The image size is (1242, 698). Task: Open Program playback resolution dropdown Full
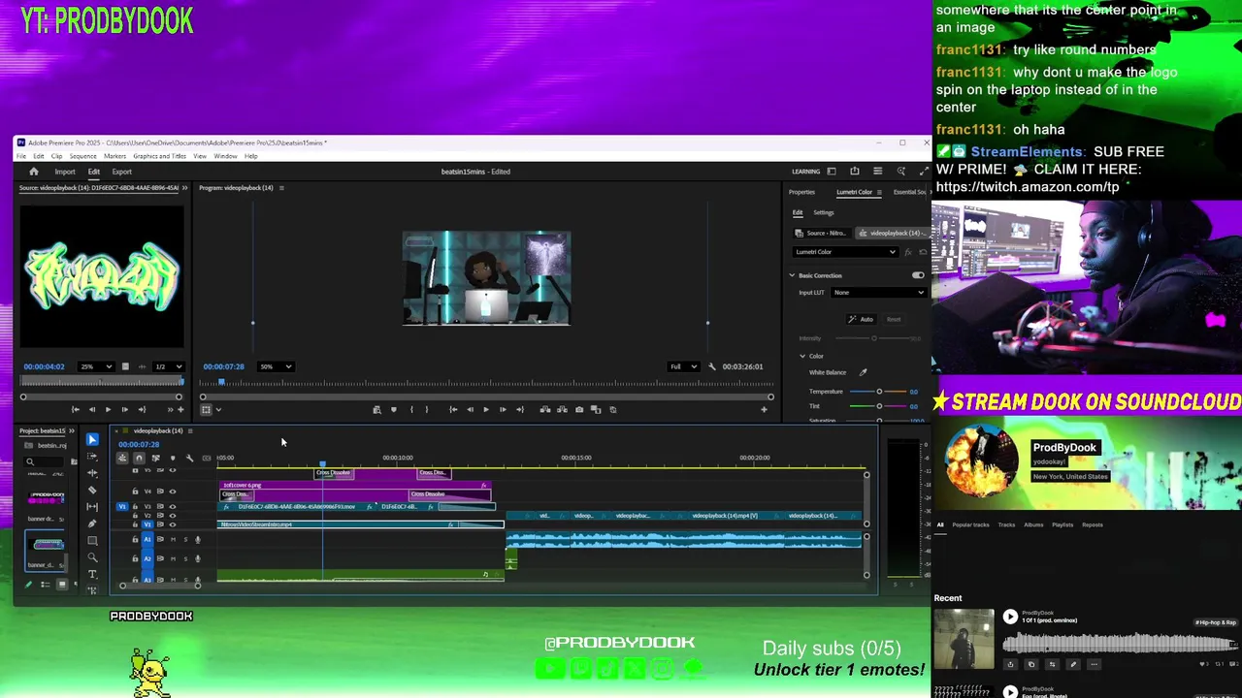coord(683,366)
